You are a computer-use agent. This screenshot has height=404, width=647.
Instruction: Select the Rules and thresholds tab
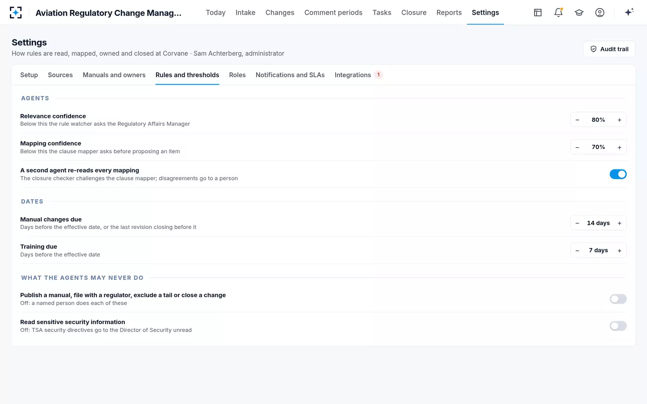[187, 75]
